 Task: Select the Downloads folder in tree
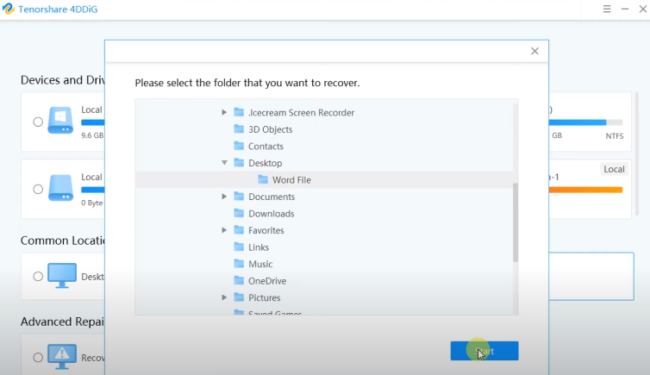point(271,214)
